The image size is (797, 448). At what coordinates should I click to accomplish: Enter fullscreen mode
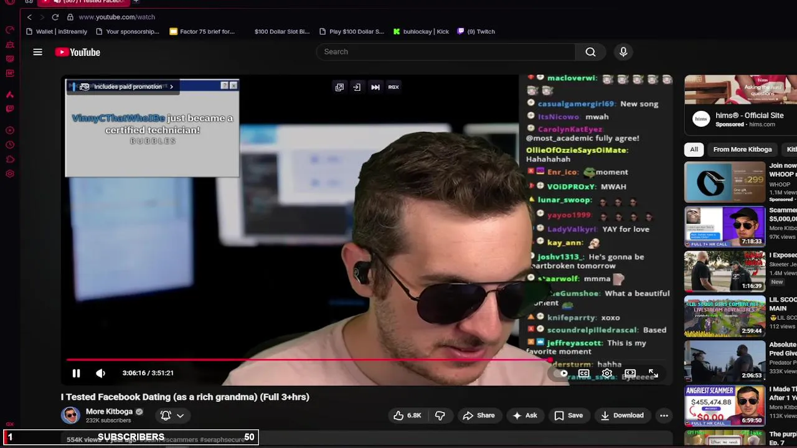[653, 373]
